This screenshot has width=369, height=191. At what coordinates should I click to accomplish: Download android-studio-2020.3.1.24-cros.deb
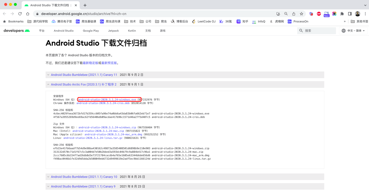point(103,103)
